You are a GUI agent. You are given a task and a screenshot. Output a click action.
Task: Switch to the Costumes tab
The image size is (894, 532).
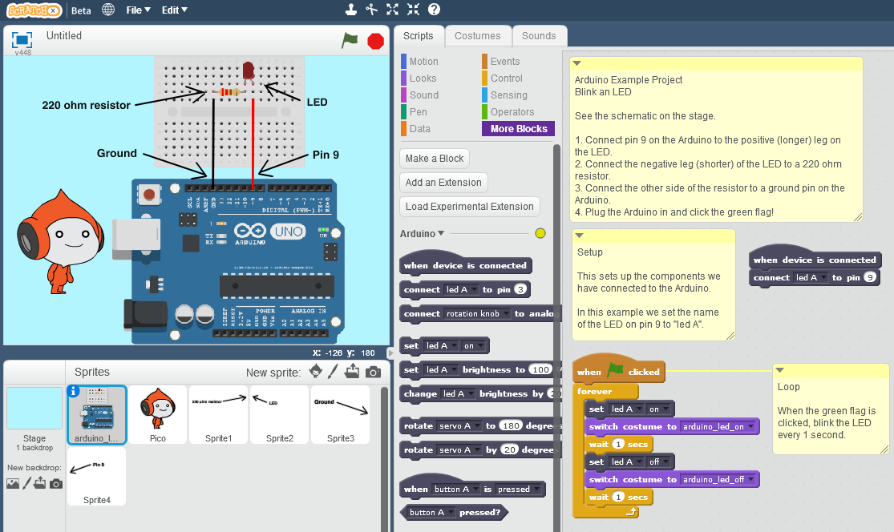478,36
